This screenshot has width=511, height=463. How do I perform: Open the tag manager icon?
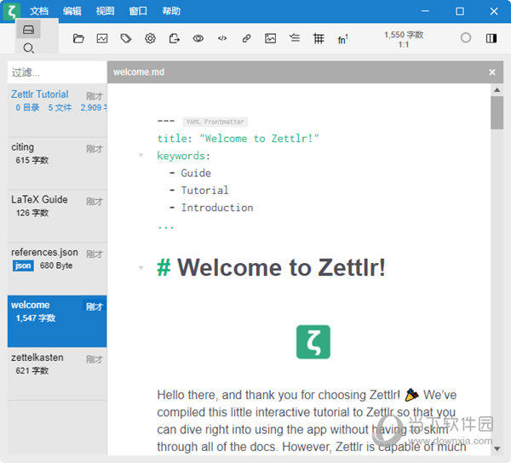click(126, 38)
